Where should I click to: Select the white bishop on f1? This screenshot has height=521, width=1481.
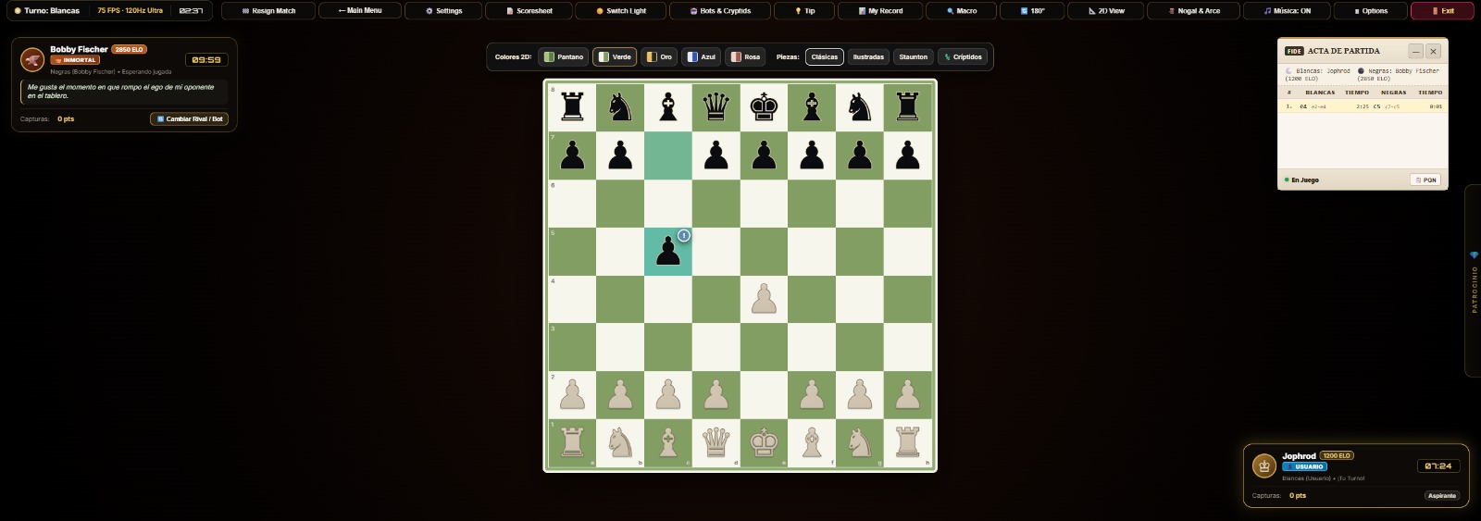click(812, 443)
